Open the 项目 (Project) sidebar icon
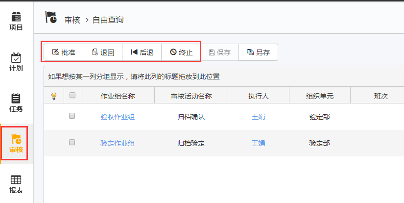This screenshot has width=404, height=203. 16,21
